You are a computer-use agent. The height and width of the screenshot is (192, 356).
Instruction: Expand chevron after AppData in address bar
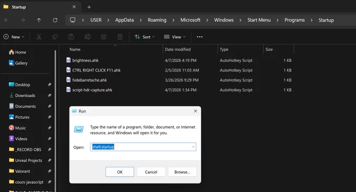[141, 20]
